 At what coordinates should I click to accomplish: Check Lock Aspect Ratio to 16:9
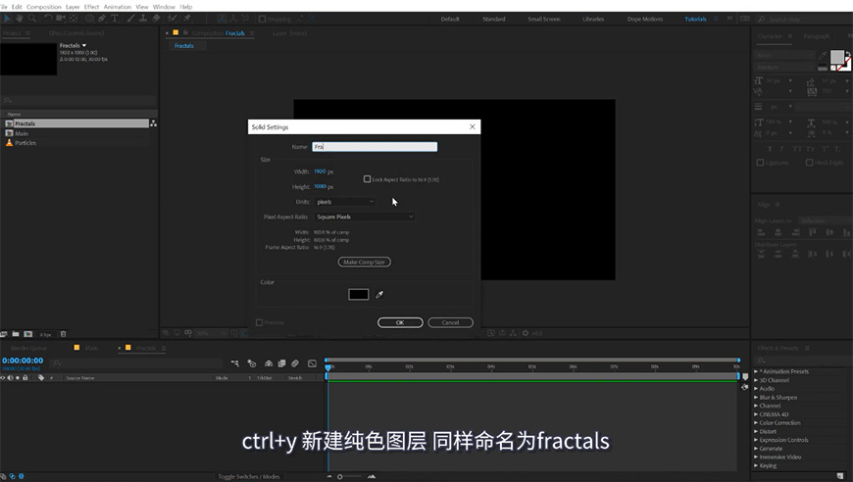pyautogui.click(x=368, y=178)
